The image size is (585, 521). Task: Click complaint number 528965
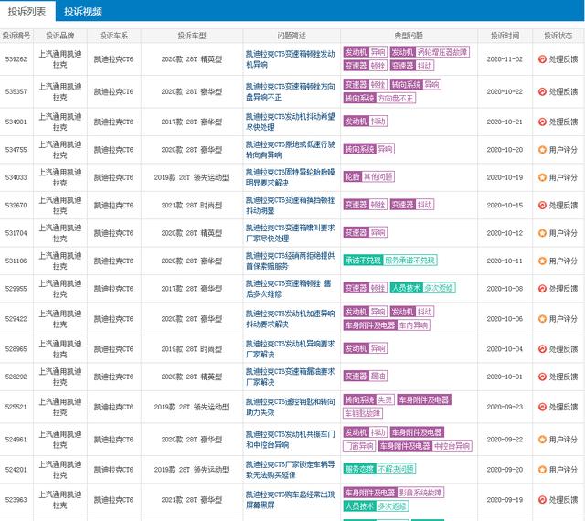click(16, 349)
